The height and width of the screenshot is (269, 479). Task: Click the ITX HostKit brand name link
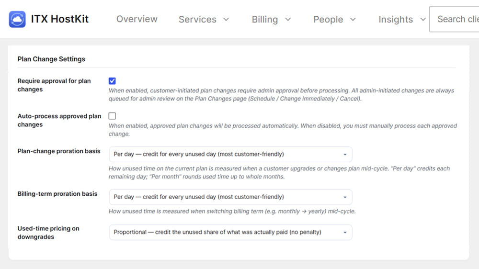[59, 19]
